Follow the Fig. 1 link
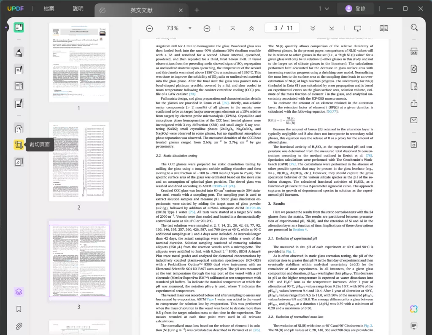The width and height of the screenshot is (432, 335). pos(291,251)
